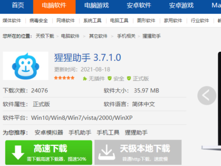Browse the 图形软件 category
The width and height of the screenshot is (221, 166).
(146, 21)
